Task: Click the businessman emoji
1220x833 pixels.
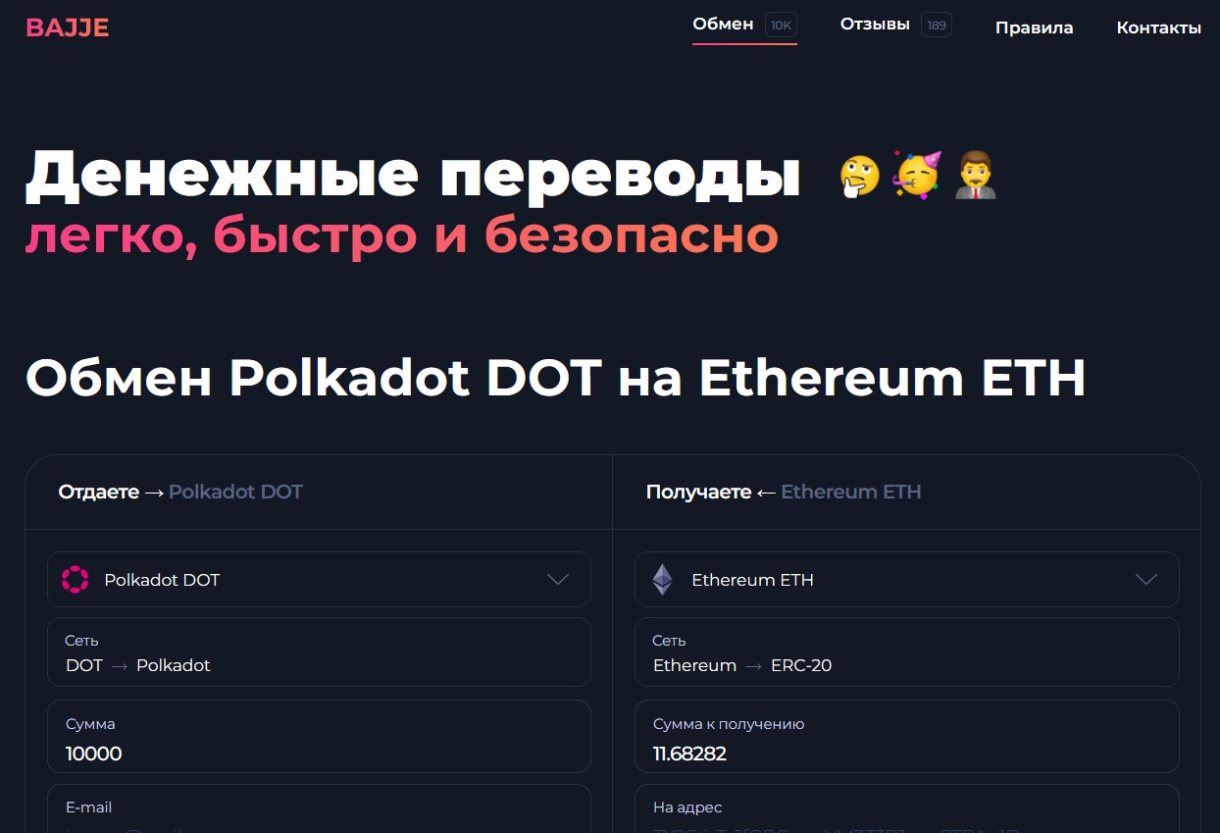Action: (976, 176)
